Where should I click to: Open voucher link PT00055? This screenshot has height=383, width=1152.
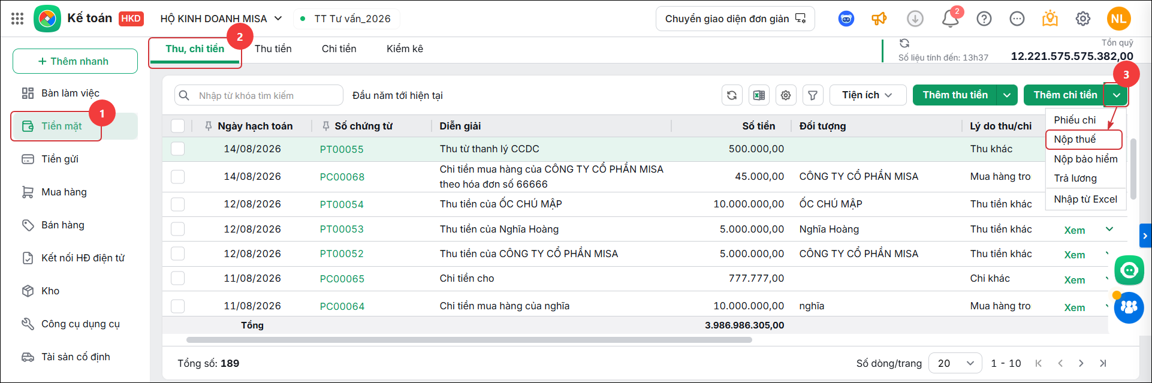click(x=342, y=149)
